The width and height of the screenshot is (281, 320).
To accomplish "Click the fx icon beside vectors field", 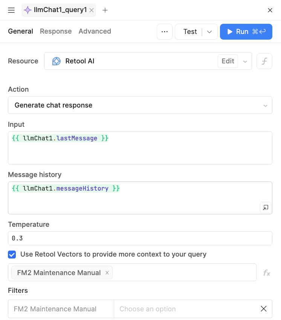I will coord(266,273).
